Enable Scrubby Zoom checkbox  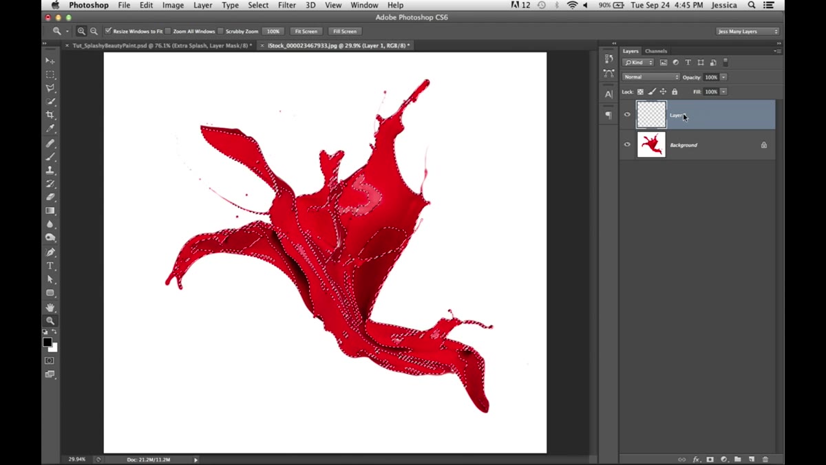coord(220,31)
